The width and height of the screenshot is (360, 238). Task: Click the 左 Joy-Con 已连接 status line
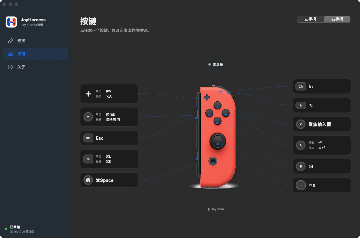coord(22,232)
